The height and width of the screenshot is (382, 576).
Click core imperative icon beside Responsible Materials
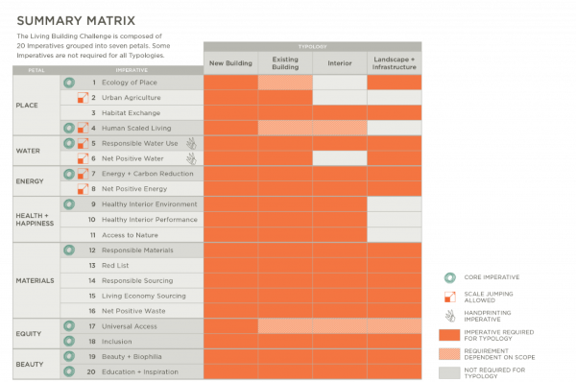pyautogui.click(x=69, y=251)
